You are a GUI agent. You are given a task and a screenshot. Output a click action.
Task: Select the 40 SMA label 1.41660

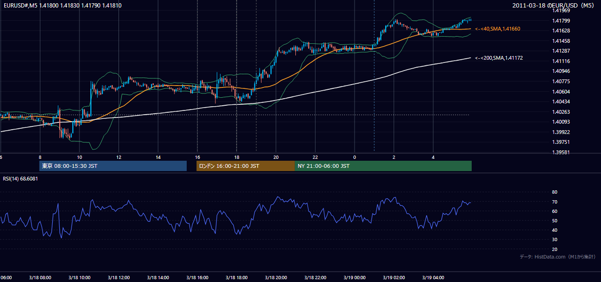[x=498, y=29]
